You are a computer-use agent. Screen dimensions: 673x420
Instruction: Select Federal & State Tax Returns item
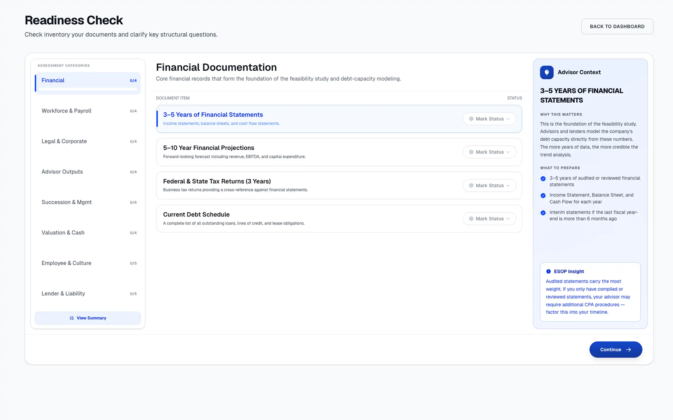pyautogui.click(x=339, y=185)
